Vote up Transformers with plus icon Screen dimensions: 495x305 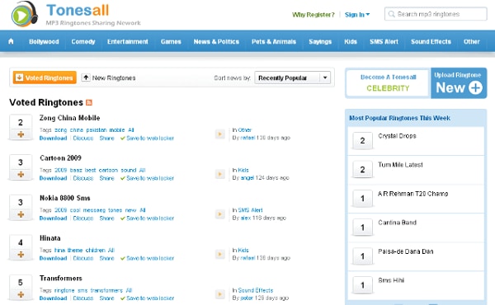(21, 294)
